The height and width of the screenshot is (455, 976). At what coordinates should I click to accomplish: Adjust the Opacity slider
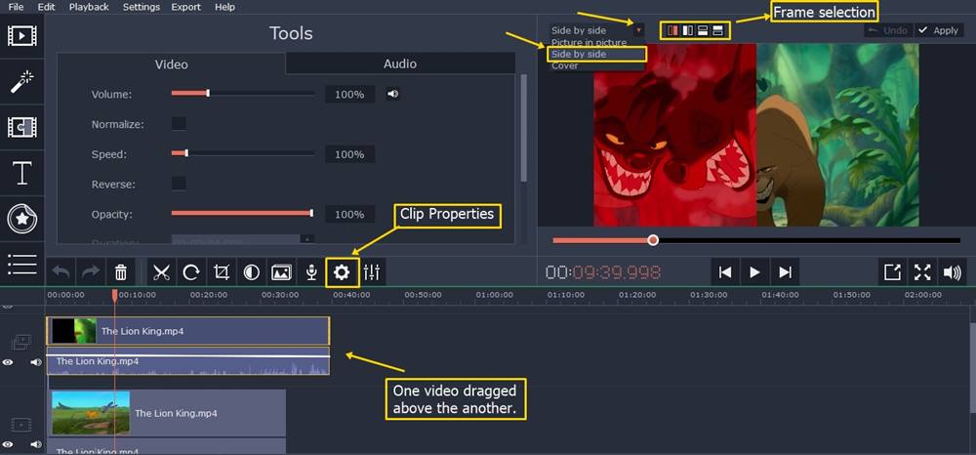coord(243,214)
